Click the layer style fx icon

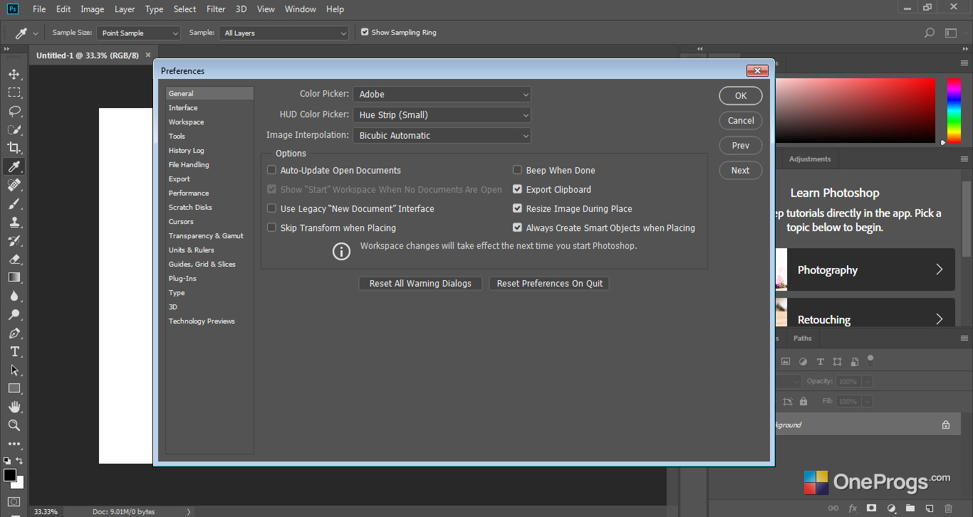[x=853, y=508]
